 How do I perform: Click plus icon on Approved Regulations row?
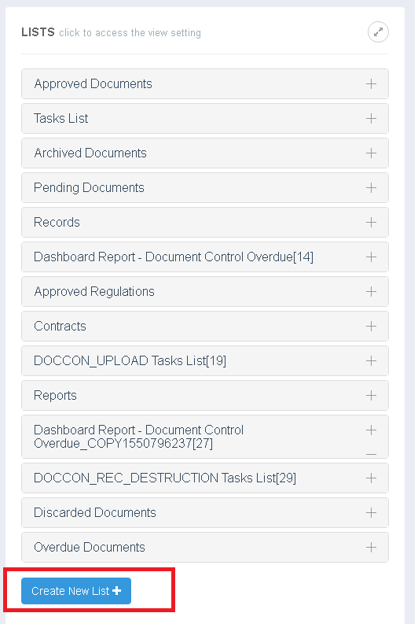[371, 292]
